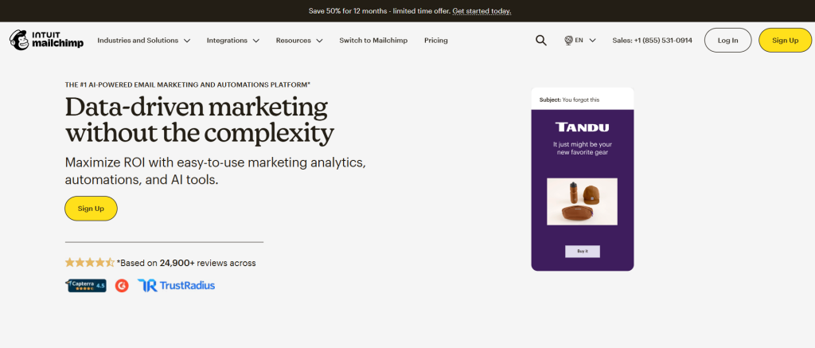The image size is (815, 348).
Task: Open the EN language selector chevron
Action: pos(592,41)
